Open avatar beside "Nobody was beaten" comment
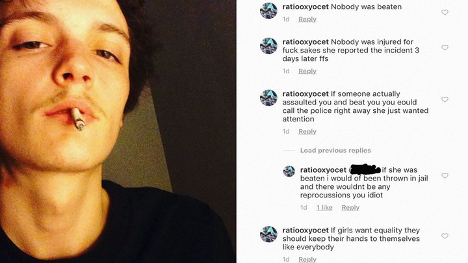The width and height of the screenshot is (468, 263). click(268, 11)
